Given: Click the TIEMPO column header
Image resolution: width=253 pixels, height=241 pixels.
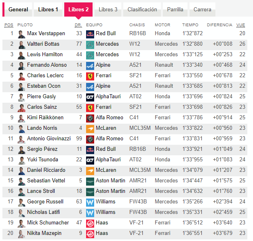Looking at the screenshot, I should tap(190, 25).
